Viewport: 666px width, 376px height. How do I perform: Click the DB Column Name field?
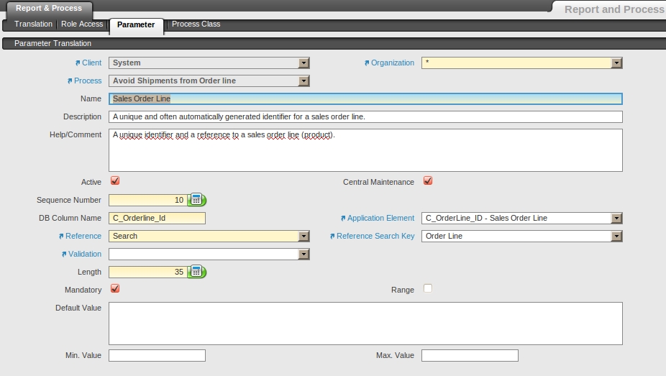(x=158, y=218)
